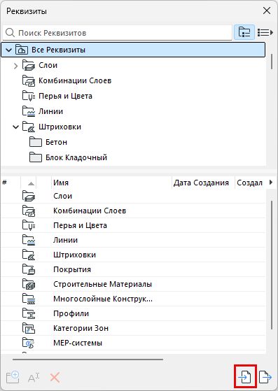Collapse the Штриховки tree node

pyautogui.click(x=15, y=127)
